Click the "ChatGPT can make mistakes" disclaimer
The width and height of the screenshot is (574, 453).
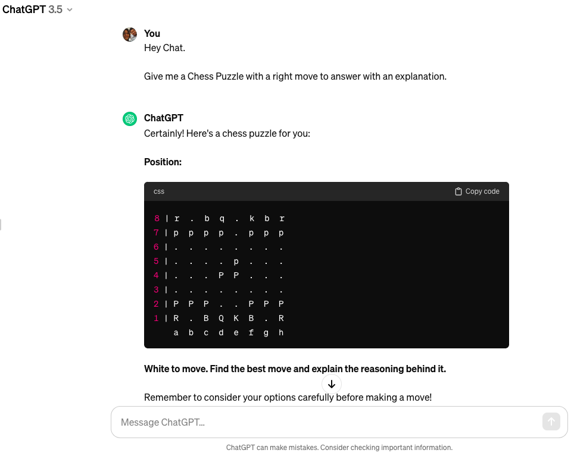(x=339, y=448)
